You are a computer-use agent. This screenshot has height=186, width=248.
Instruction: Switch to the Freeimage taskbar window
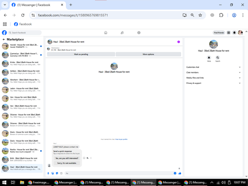pyautogui.click(x=39, y=183)
